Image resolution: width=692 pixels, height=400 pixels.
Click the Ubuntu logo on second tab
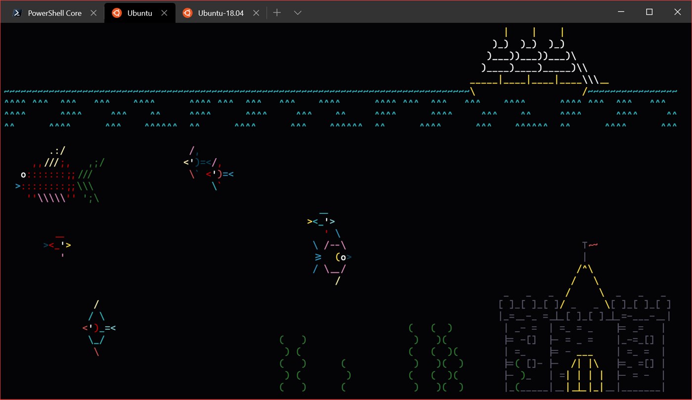click(117, 13)
